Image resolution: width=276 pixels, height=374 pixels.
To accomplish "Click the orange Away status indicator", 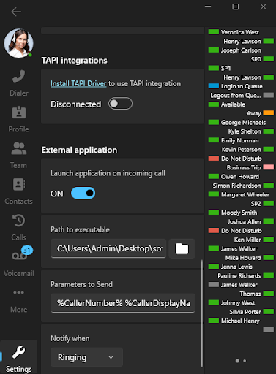I will pos(269,113).
